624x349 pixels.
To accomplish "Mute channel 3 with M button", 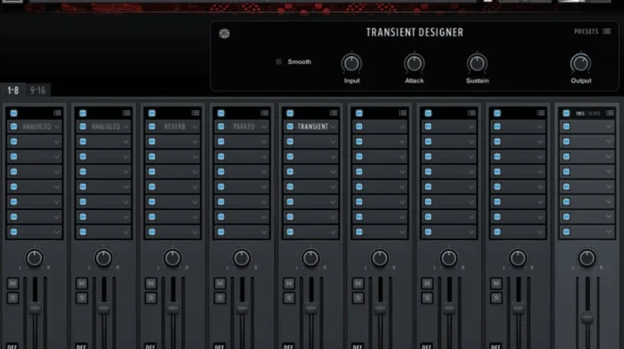I will pyautogui.click(x=151, y=283).
